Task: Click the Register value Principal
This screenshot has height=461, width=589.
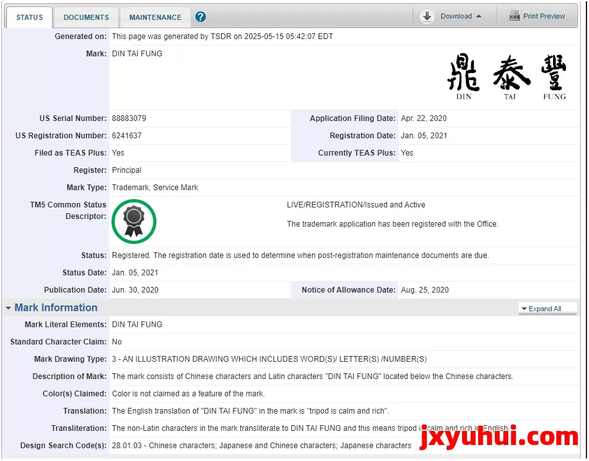Action: point(127,170)
